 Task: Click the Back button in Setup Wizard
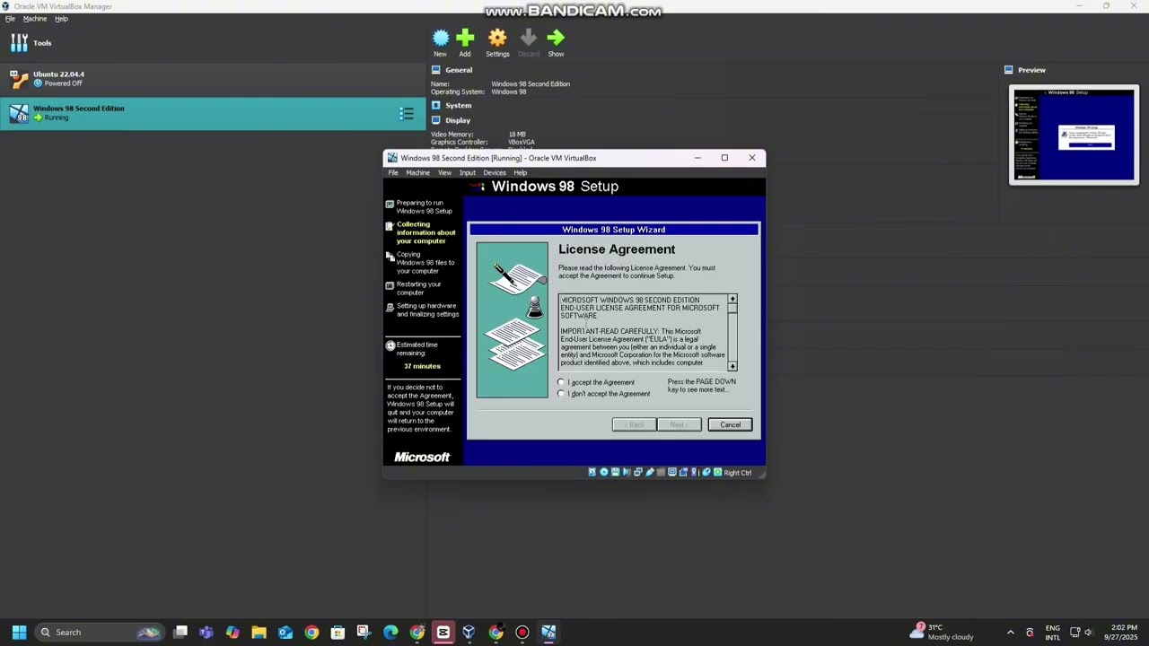[x=634, y=424]
